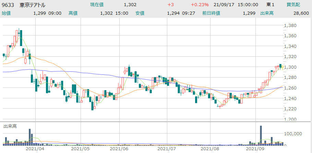Select the +0.23% change percentage
This screenshot has height=153, width=312.
click(198, 5)
